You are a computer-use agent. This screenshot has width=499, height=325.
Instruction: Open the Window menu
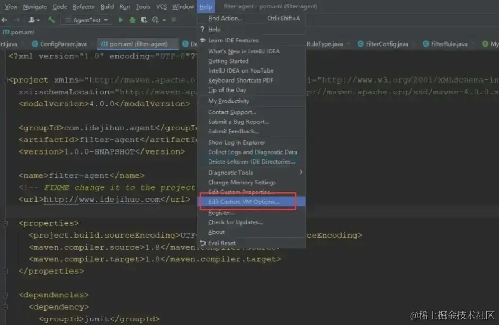click(183, 7)
